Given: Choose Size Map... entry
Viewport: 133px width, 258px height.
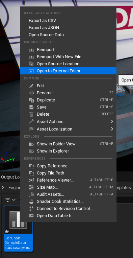Looking at the screenshot, I should point(68,187).
